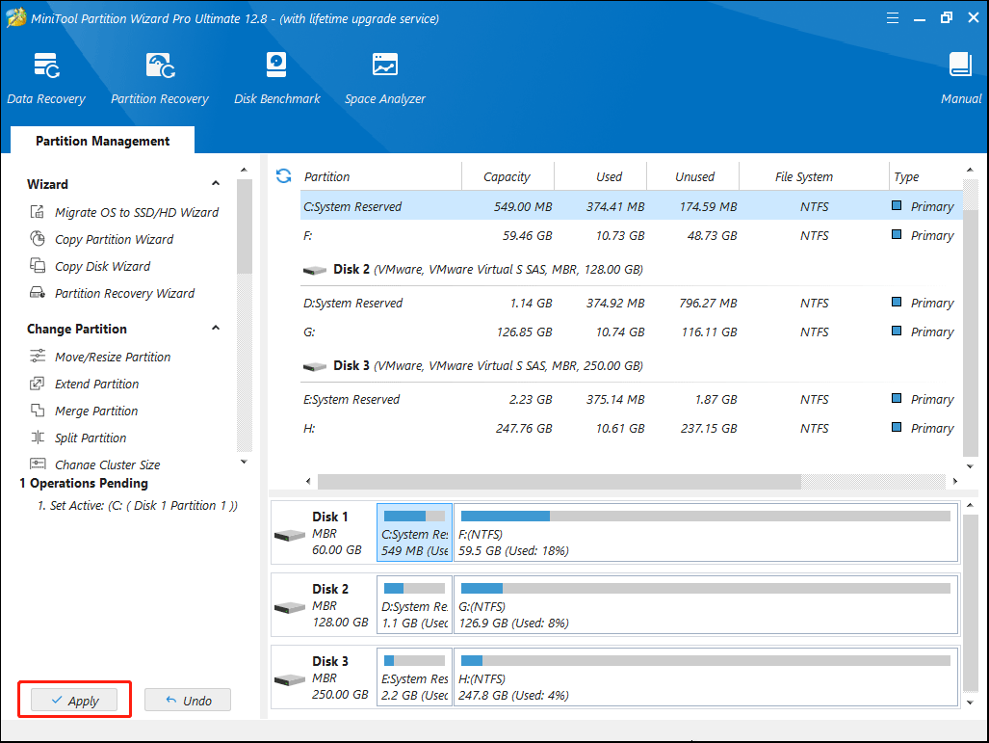Viewport: 989px width, 743px height.
Task: Click the MiniTool app logo icon
Action: (15, 17)
